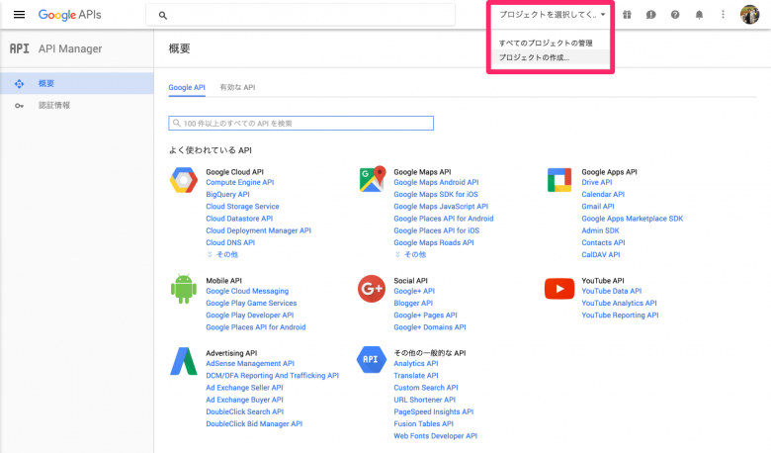The width and height of the screenshot is (771, 453).
Task: Click the Advertising API AdWords icon
Action: (184, 361)
